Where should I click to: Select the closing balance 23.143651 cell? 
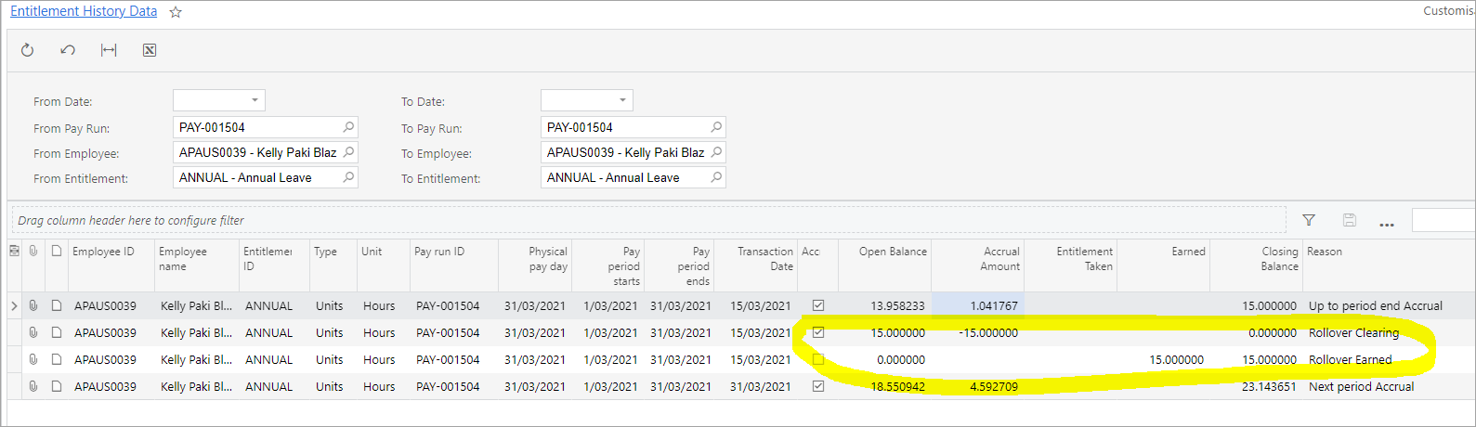1256,386
